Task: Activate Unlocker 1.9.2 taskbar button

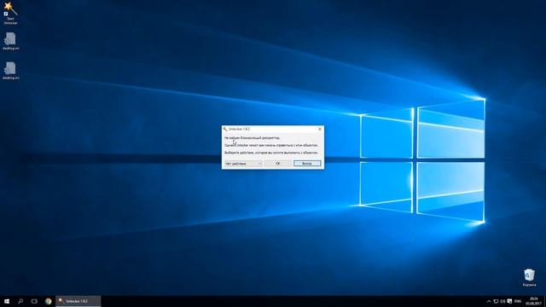Action: click(78, 301)
